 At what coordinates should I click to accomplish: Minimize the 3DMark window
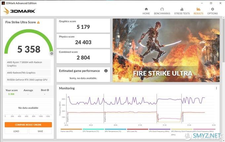coord(202,3)
